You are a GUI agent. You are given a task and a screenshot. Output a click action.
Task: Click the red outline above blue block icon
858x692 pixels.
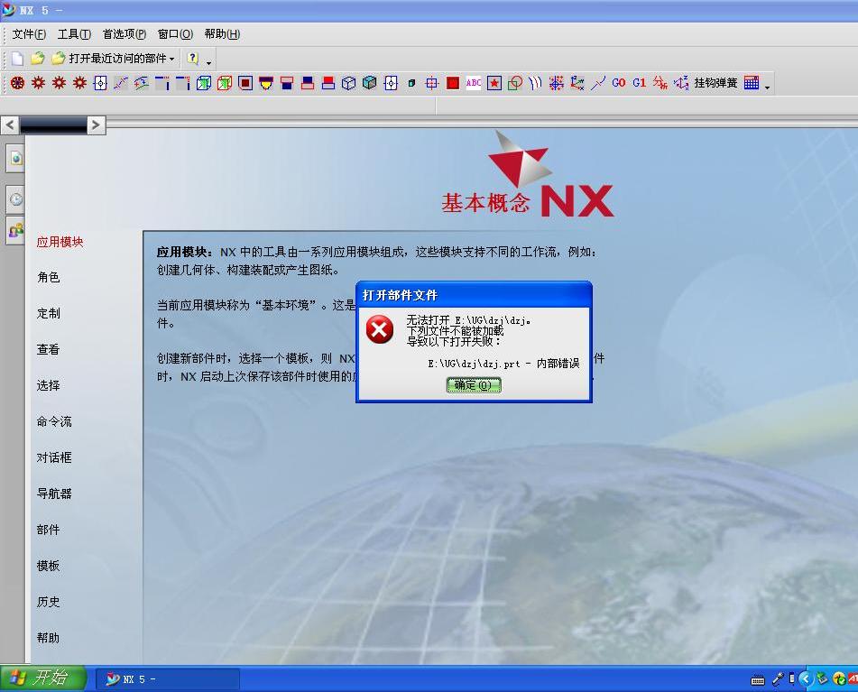pyautogui.click(x=287, y=83)
